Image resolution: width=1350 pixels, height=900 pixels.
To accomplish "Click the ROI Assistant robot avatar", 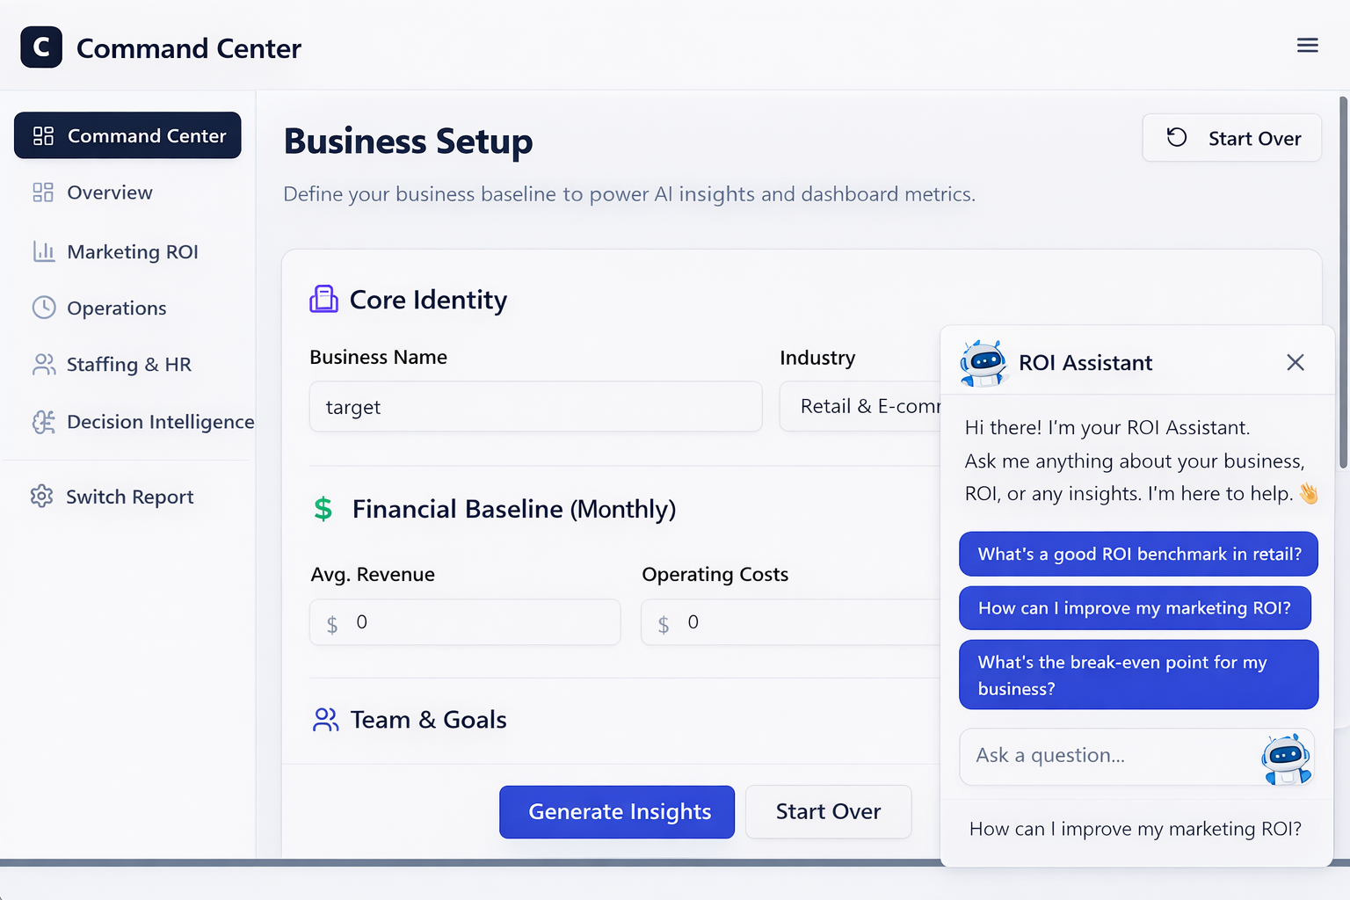I will click(983, 362).
